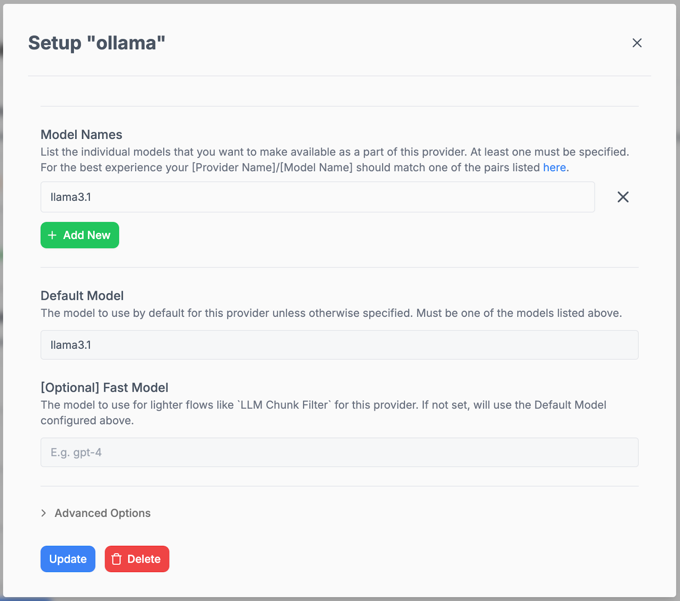Click the Delete button
The image size is (680, 601).
tap(137, 559)
